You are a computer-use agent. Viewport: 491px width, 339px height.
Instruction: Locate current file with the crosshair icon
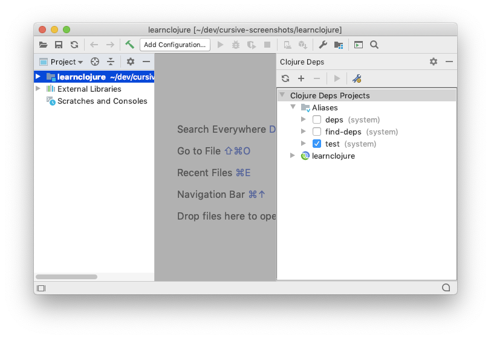(x=95, y=62)
